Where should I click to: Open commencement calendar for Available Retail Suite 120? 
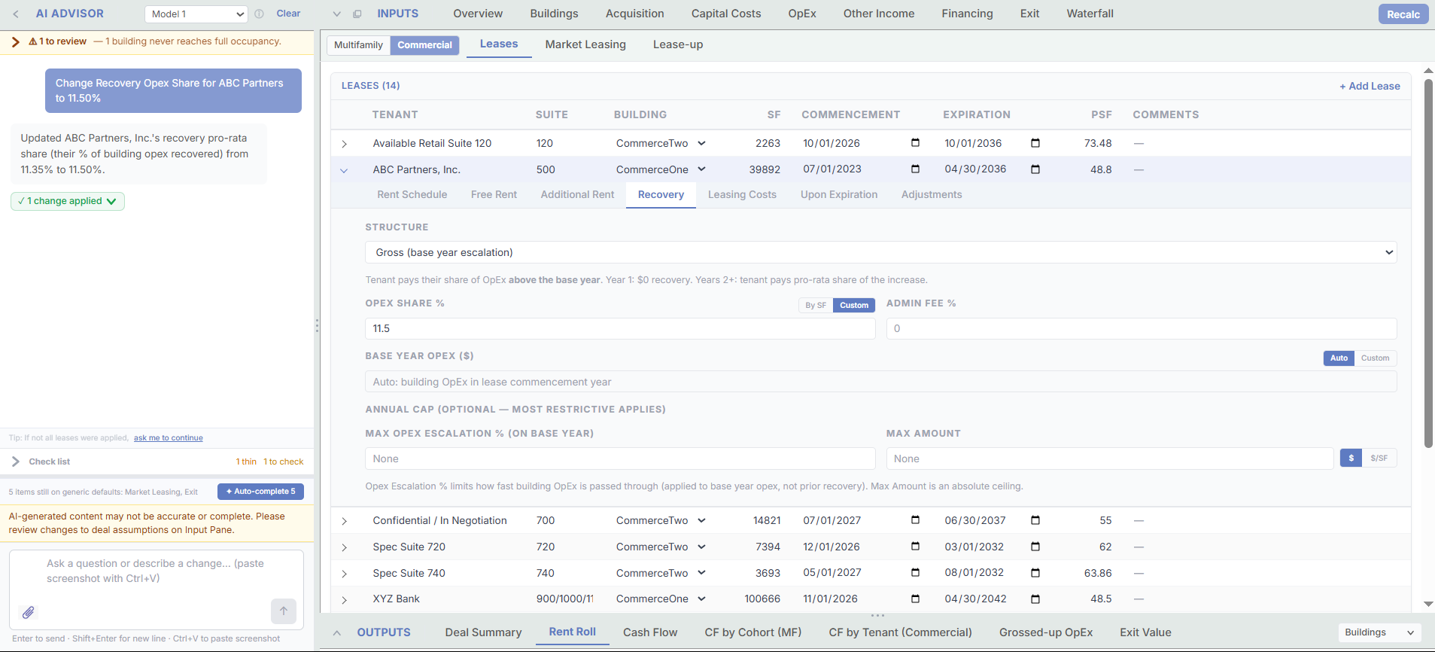click(915, 143)
